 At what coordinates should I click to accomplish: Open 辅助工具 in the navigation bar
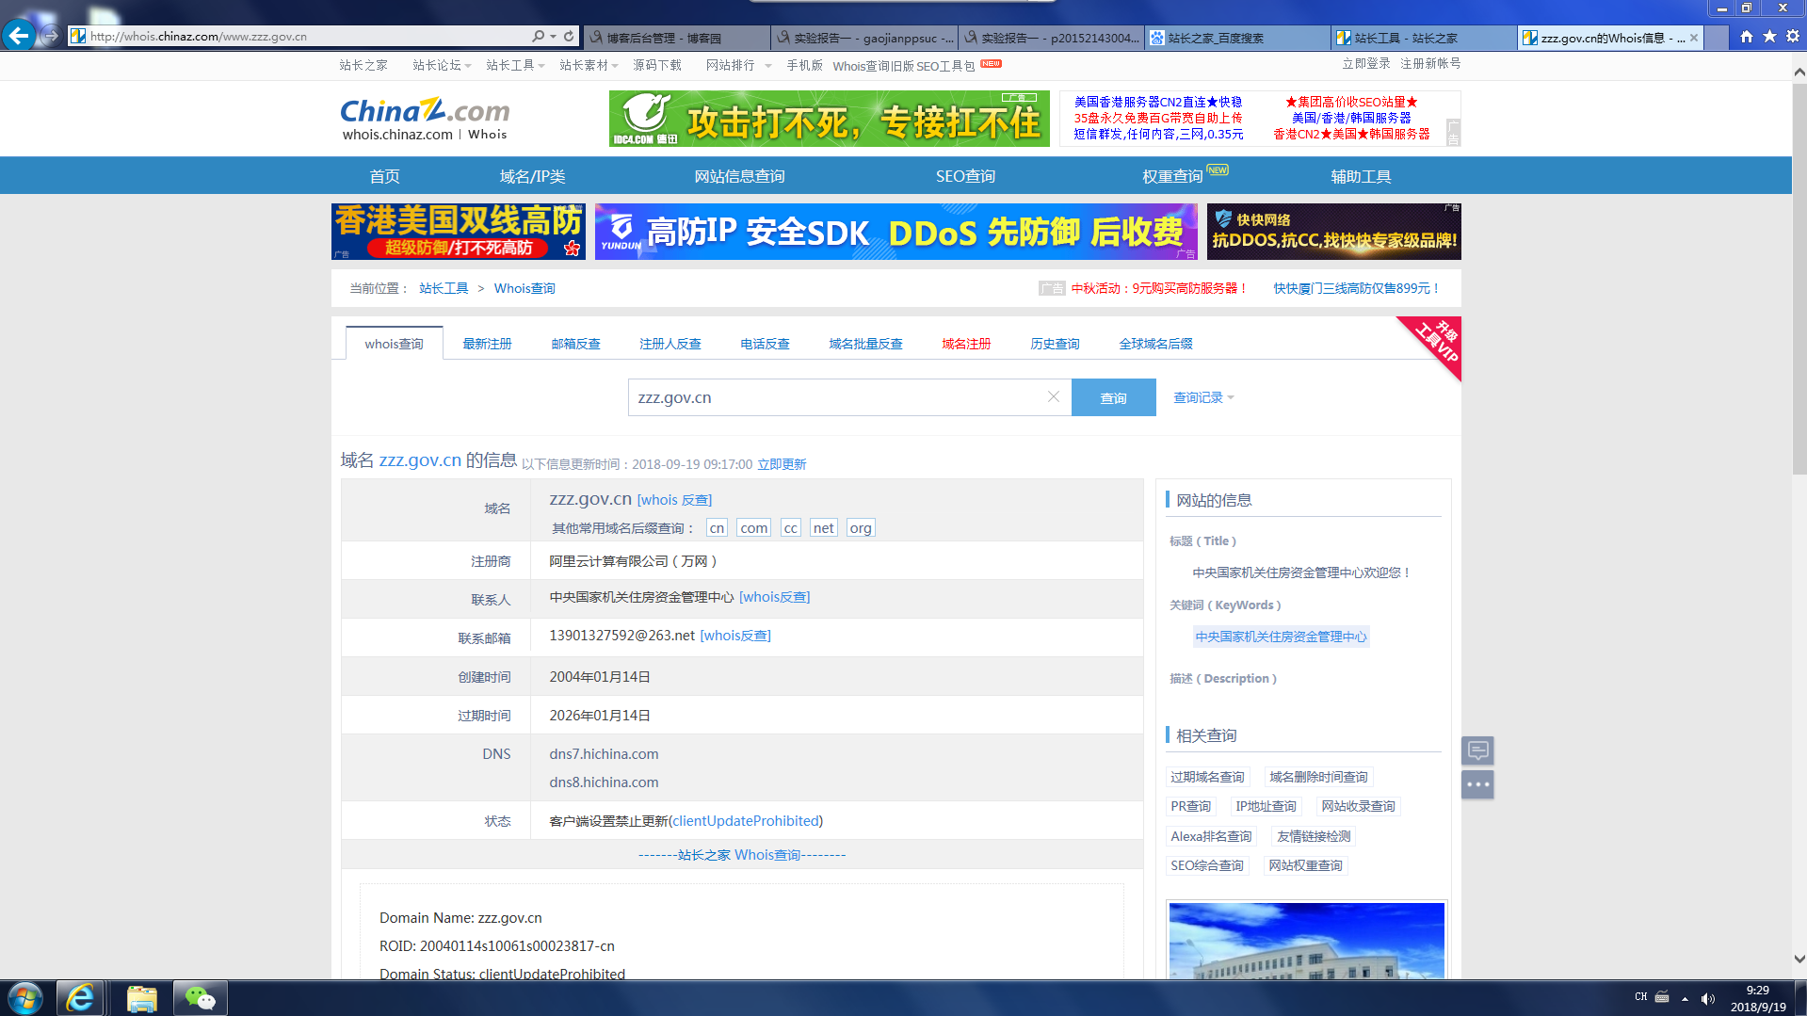(x=1361, y=176)
